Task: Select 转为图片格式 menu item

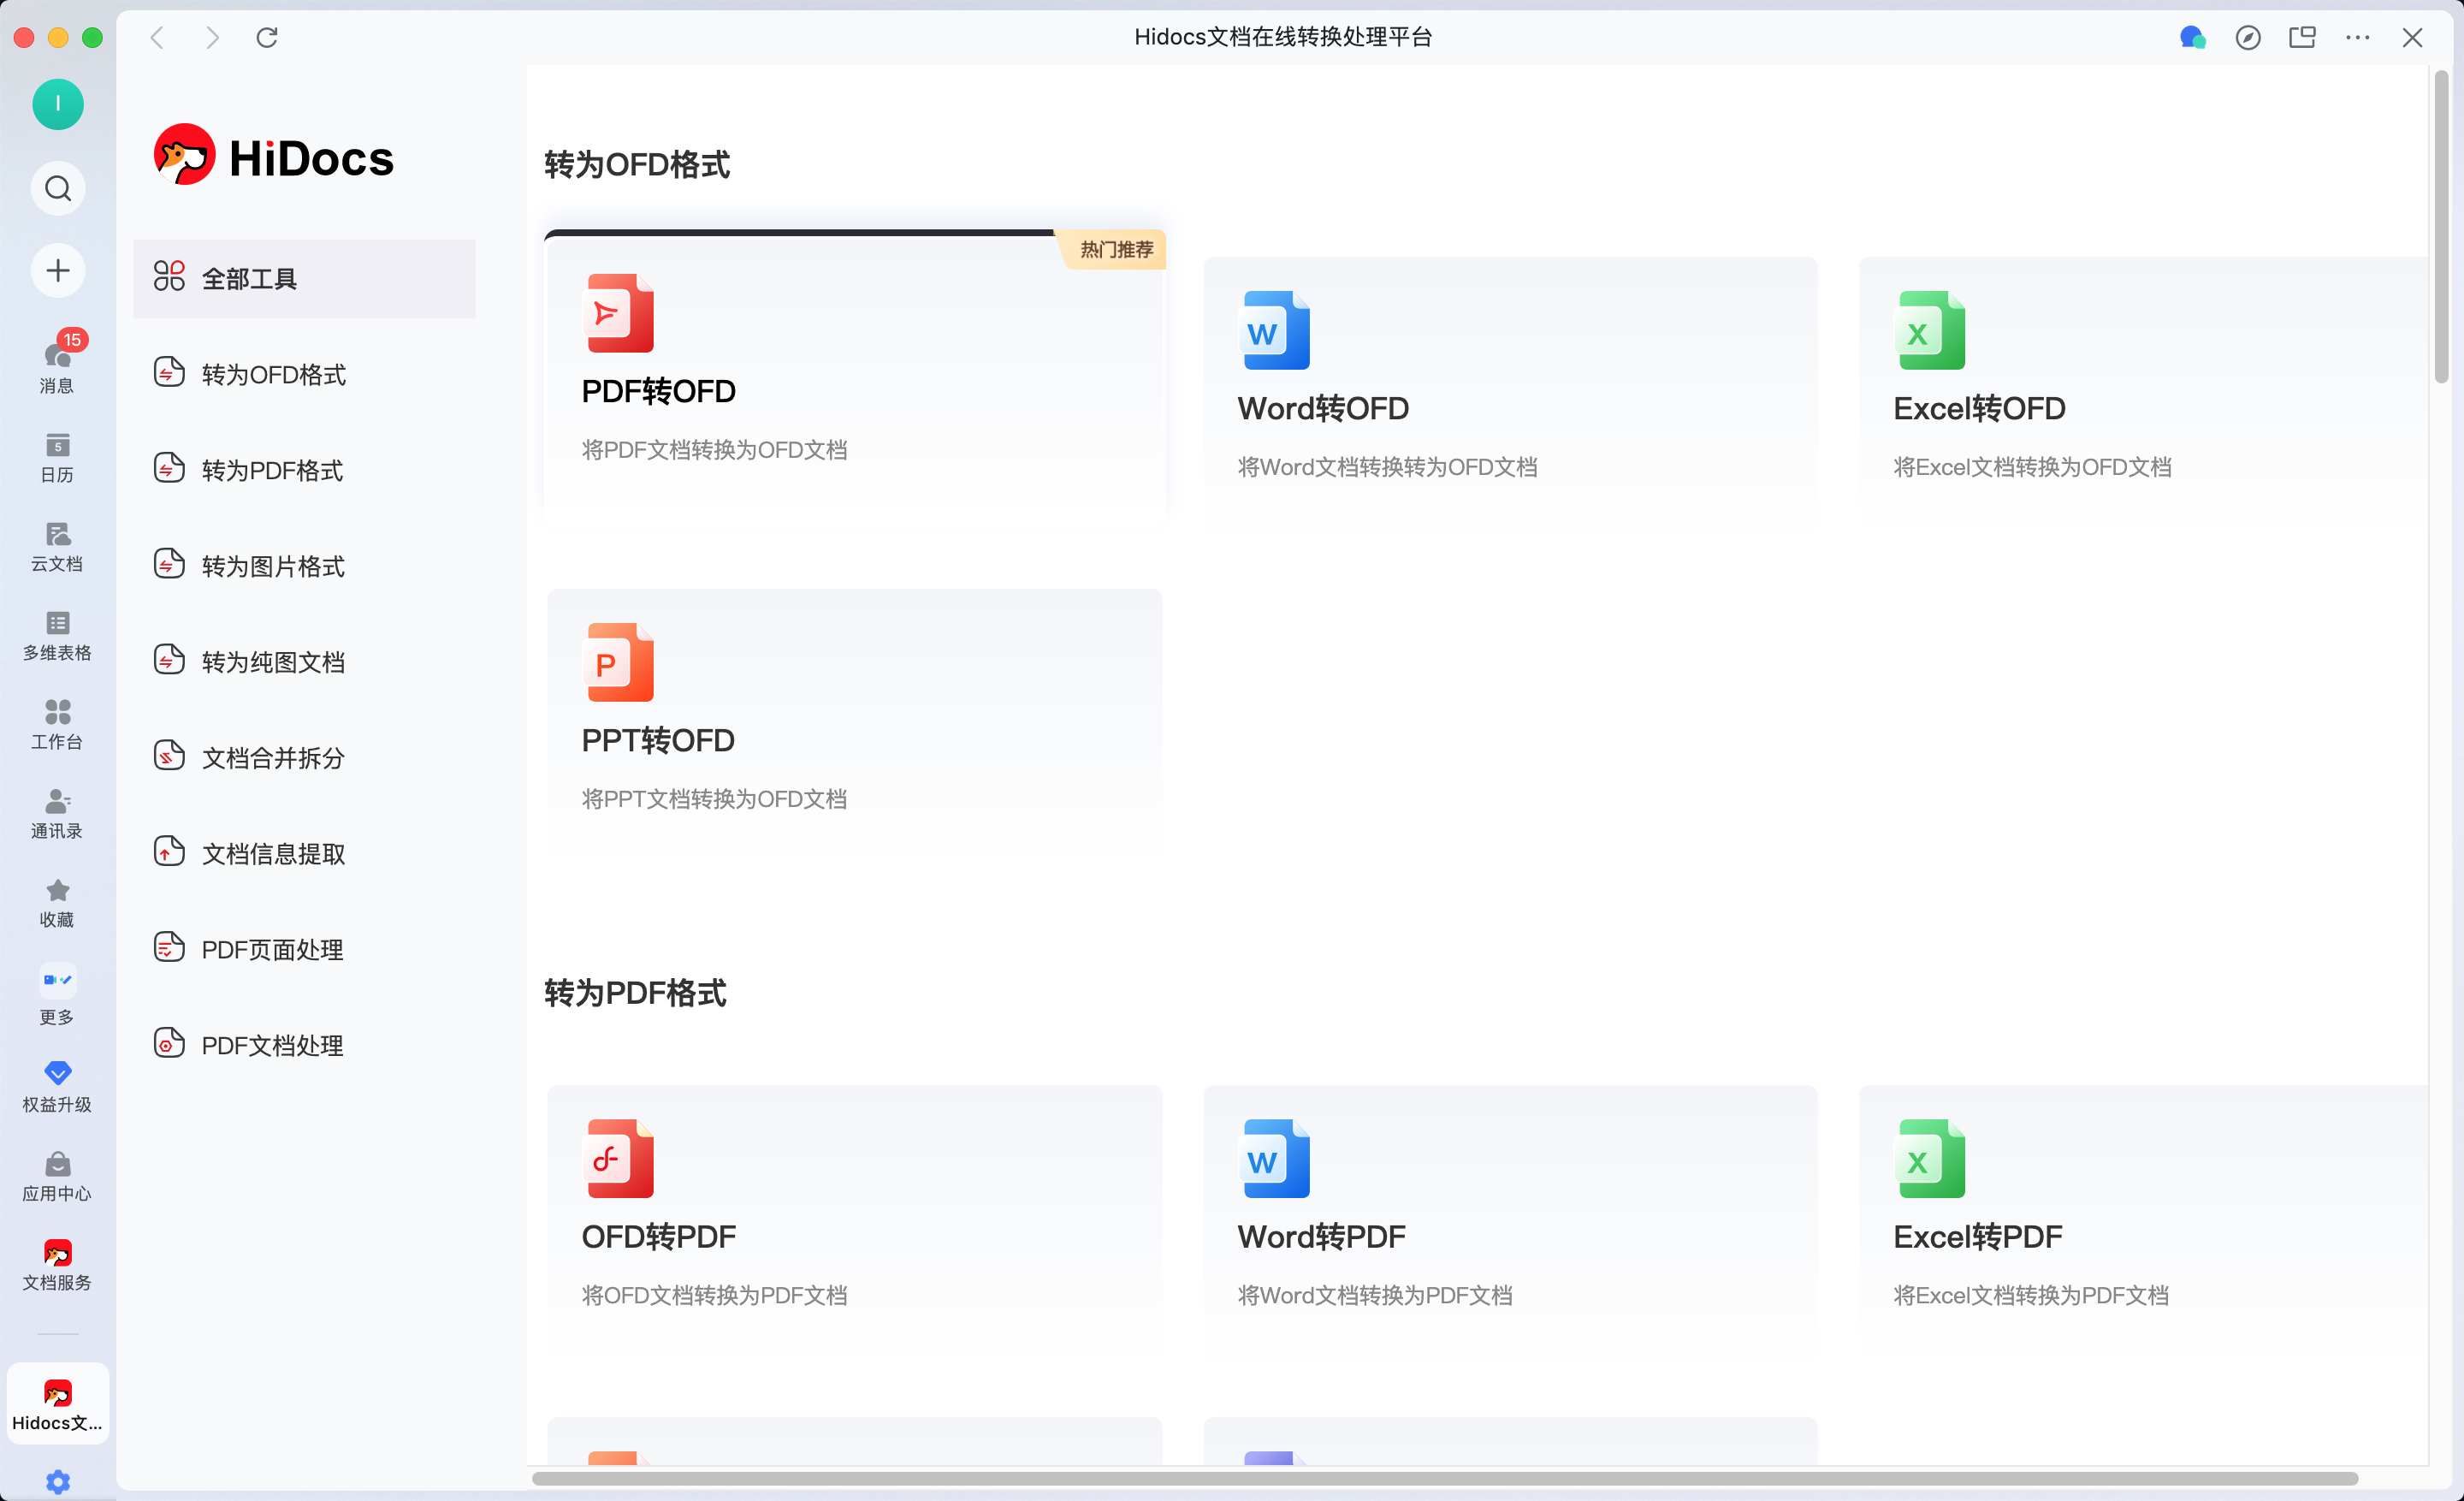Action: coord(304,566)
